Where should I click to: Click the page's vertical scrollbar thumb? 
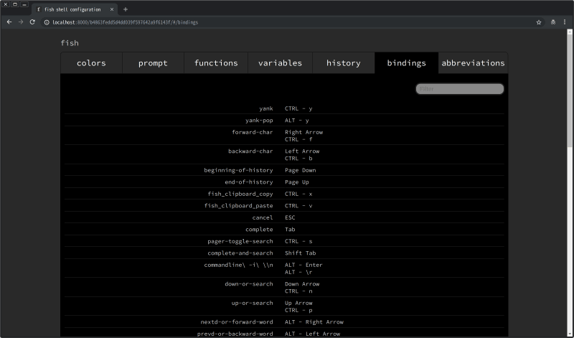(570, 91)
